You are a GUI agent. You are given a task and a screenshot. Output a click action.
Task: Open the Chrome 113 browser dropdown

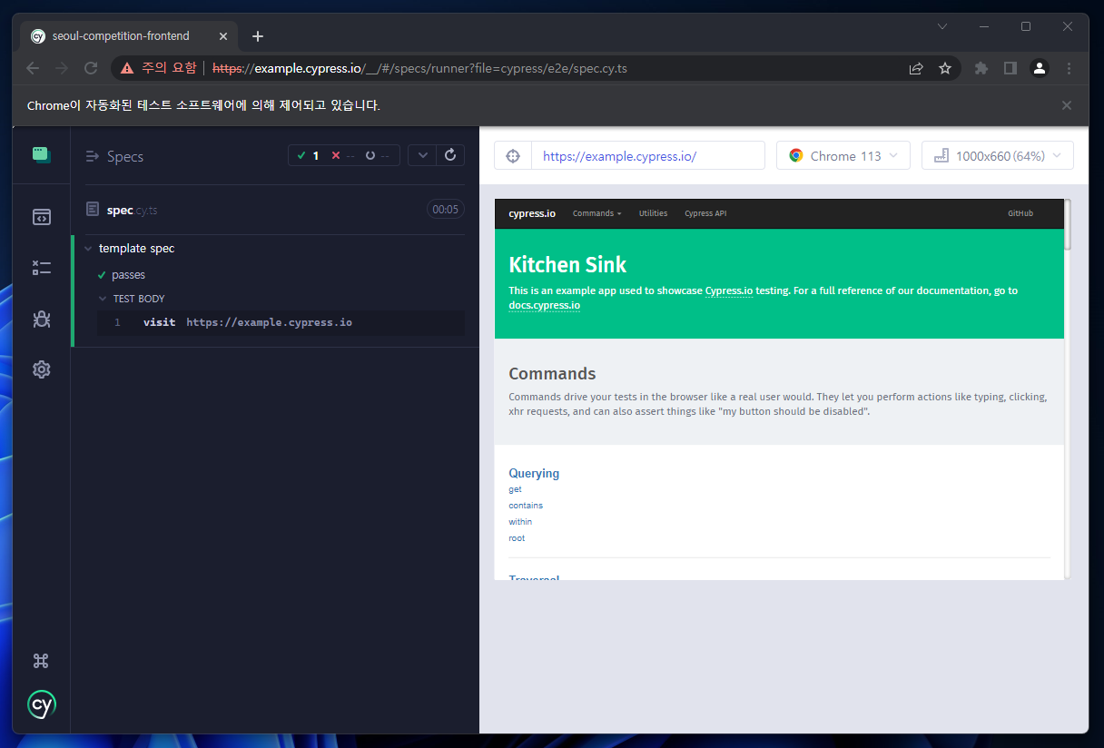843,155
